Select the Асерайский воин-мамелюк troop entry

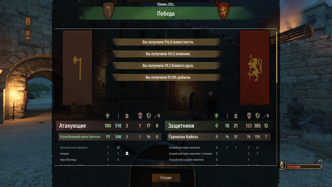point(184,148)
